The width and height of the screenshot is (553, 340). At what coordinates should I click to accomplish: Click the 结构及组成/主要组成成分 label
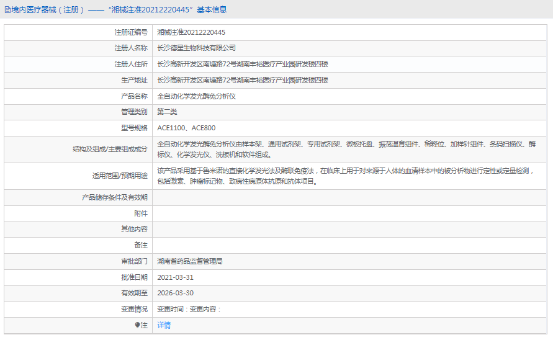click(x=110, y=149)
